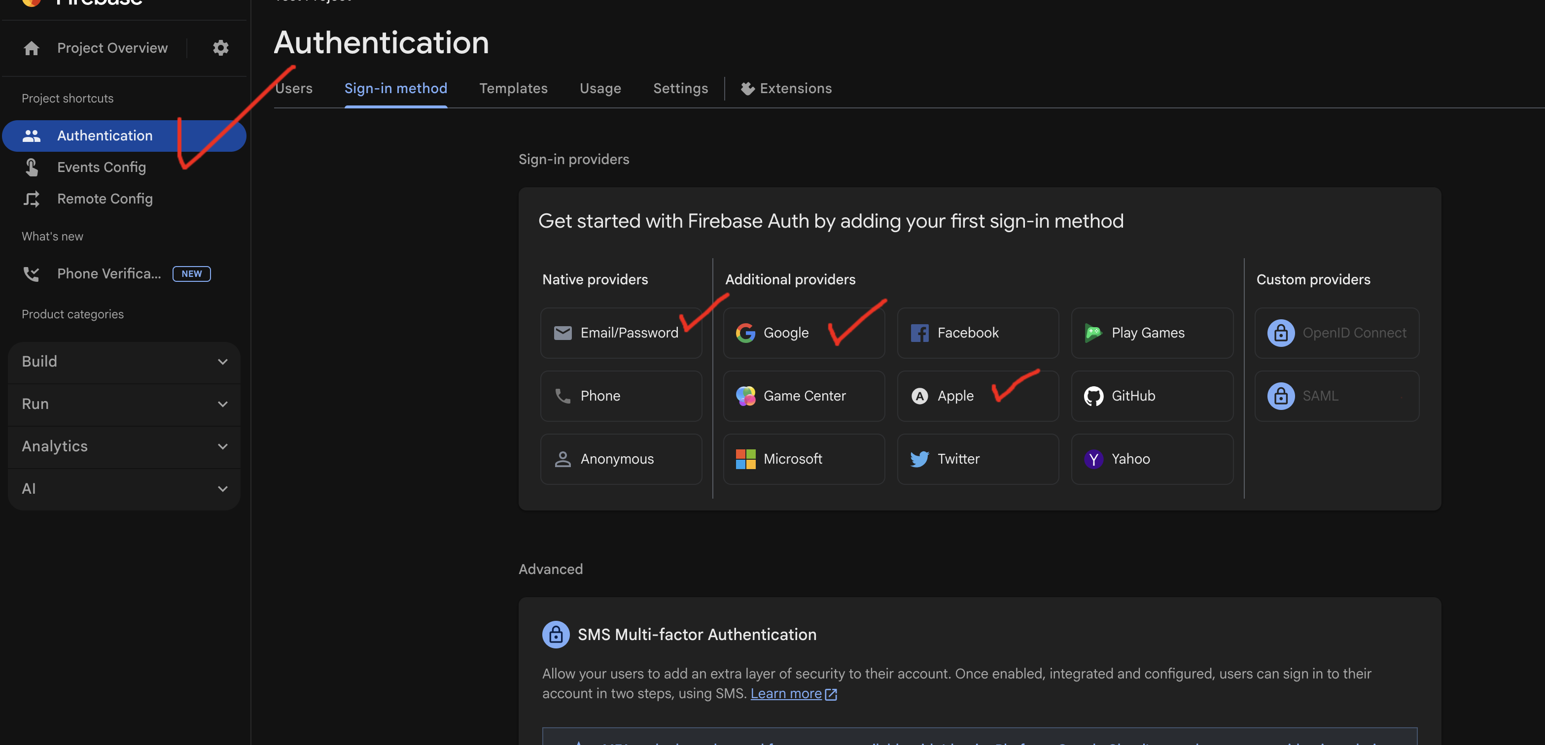Select the Microsoft provider logo
The width and height of the screenshot is (1545, 745).
(745, 459)
